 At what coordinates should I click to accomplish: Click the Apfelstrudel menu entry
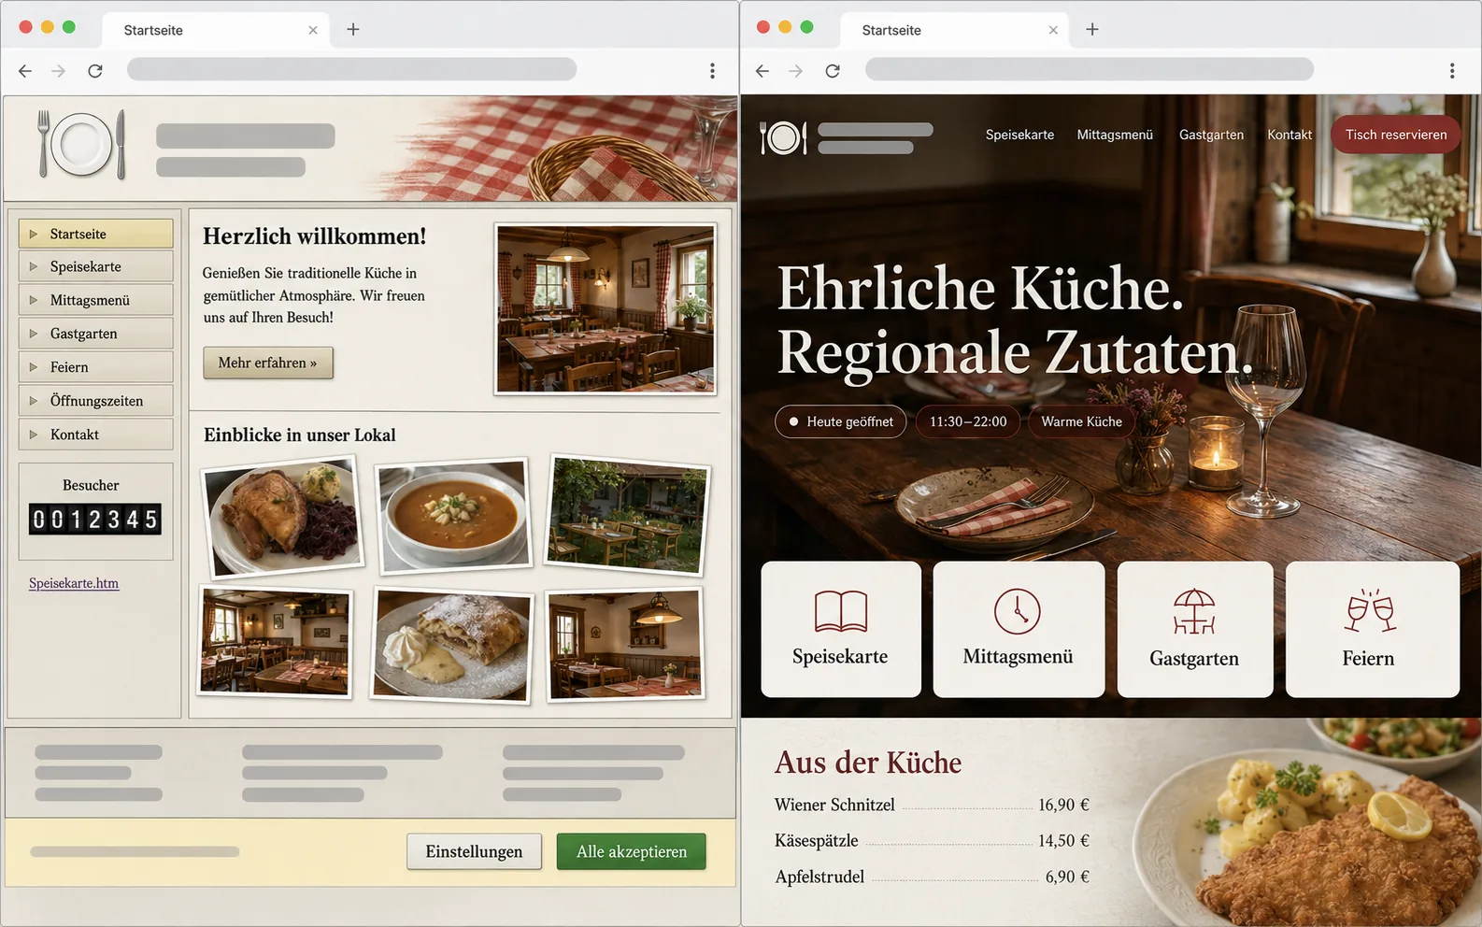pos(932,877)
